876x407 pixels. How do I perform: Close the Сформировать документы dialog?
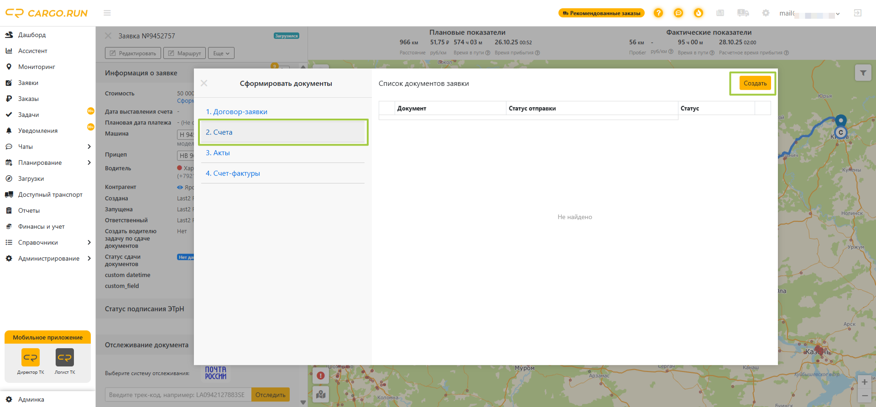click(x=204, y=83)
